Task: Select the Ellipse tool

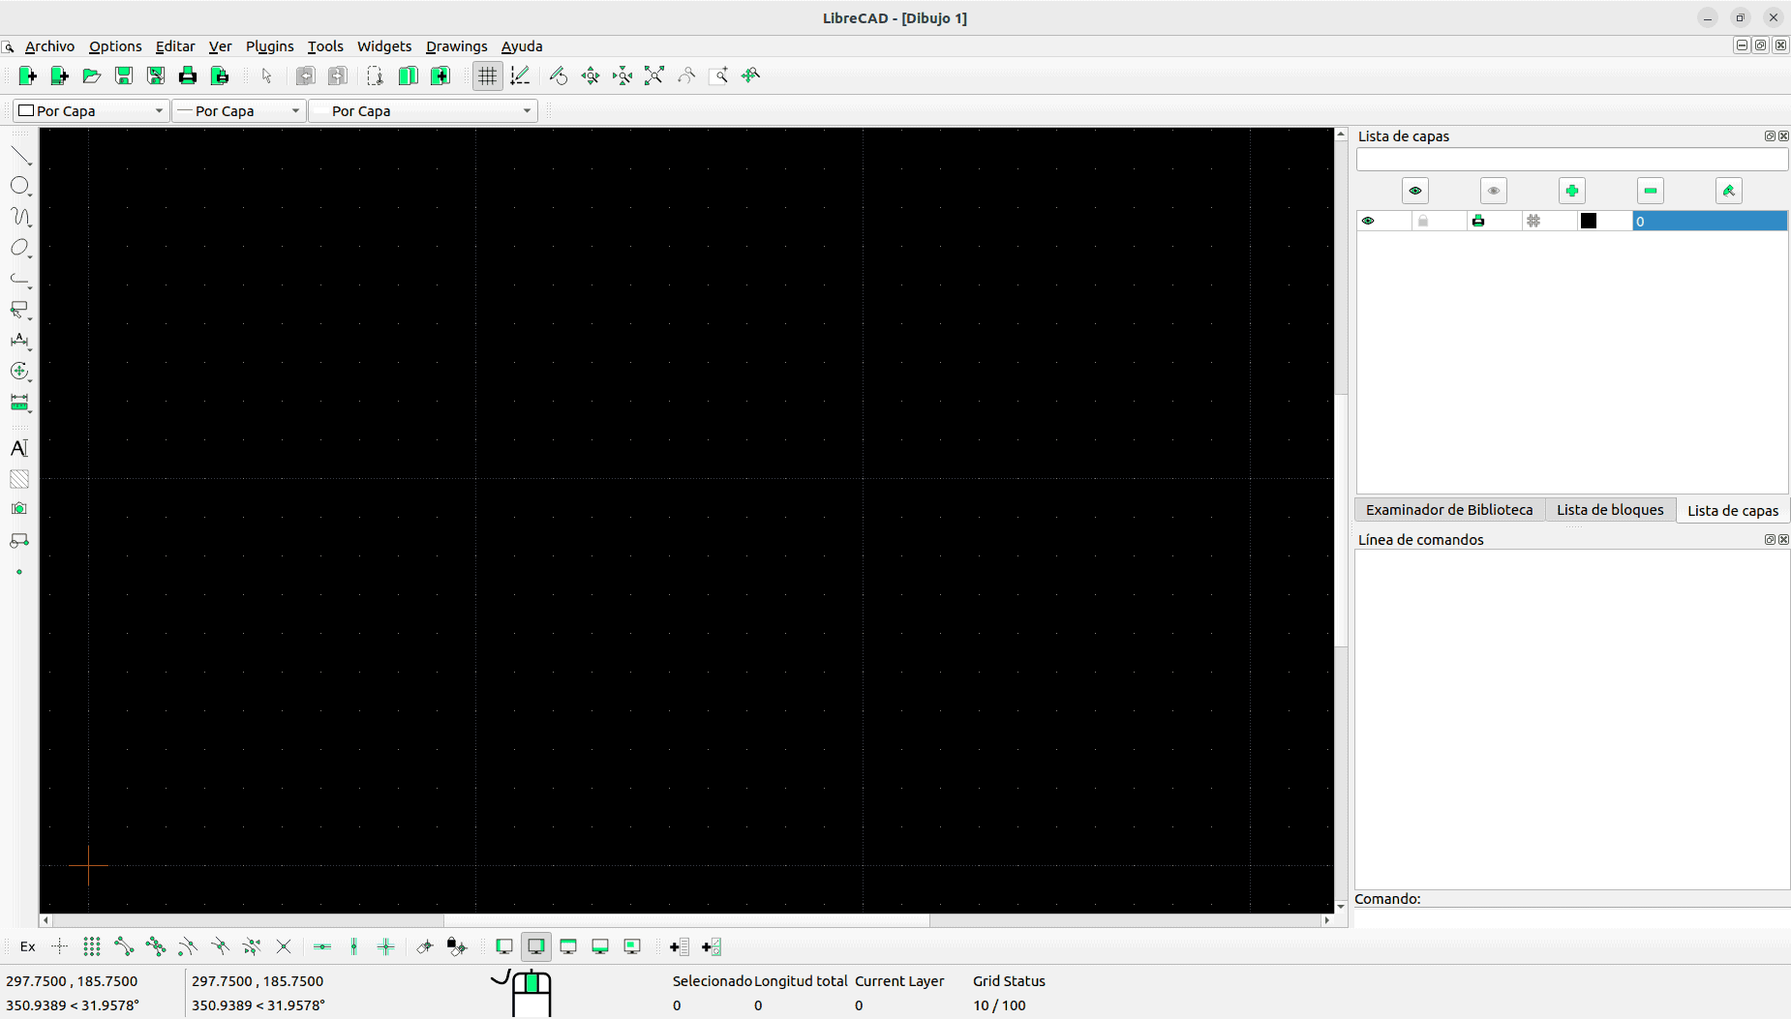Action: coord(19,248)
